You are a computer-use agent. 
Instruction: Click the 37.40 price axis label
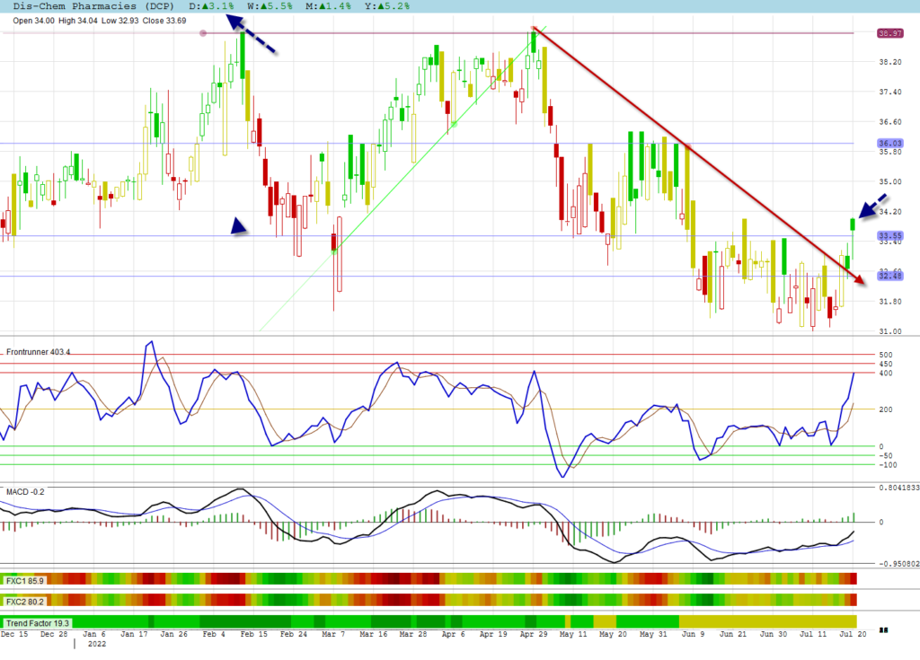890,92
